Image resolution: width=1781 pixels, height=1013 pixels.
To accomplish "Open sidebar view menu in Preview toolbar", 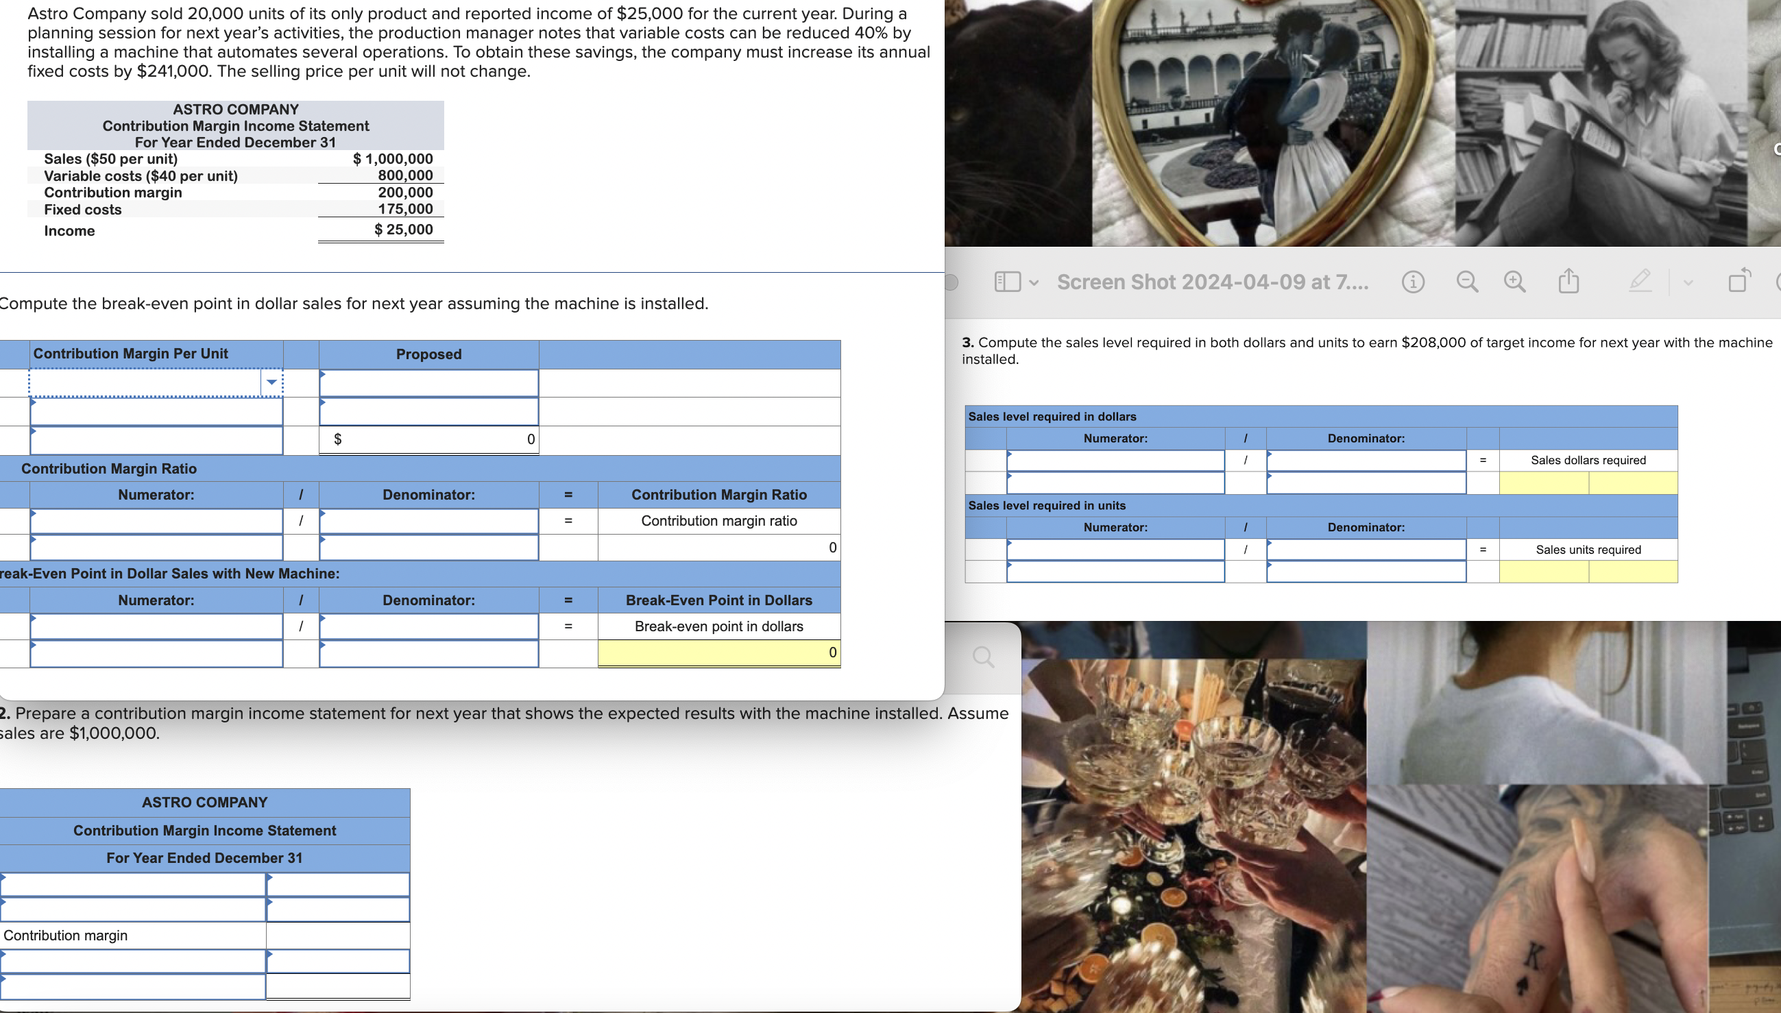I will [x=1016, y=282].
